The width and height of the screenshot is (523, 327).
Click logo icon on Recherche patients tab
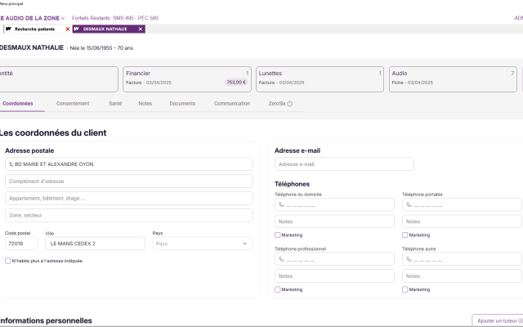8,29
